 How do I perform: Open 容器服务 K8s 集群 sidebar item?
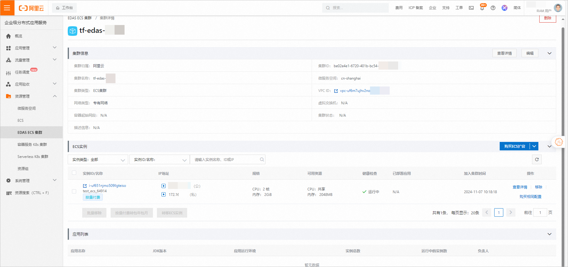pyautogui.click(x=32, y=145)
